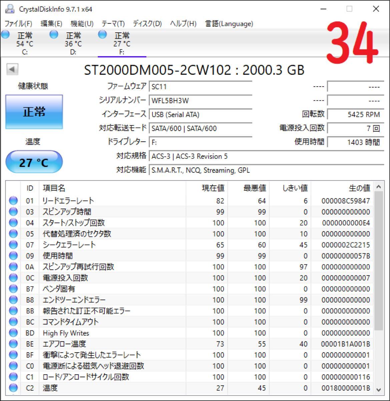Click raw value 00001B1A001B
This screenshot has width=390, height=401.
point(346,344)
